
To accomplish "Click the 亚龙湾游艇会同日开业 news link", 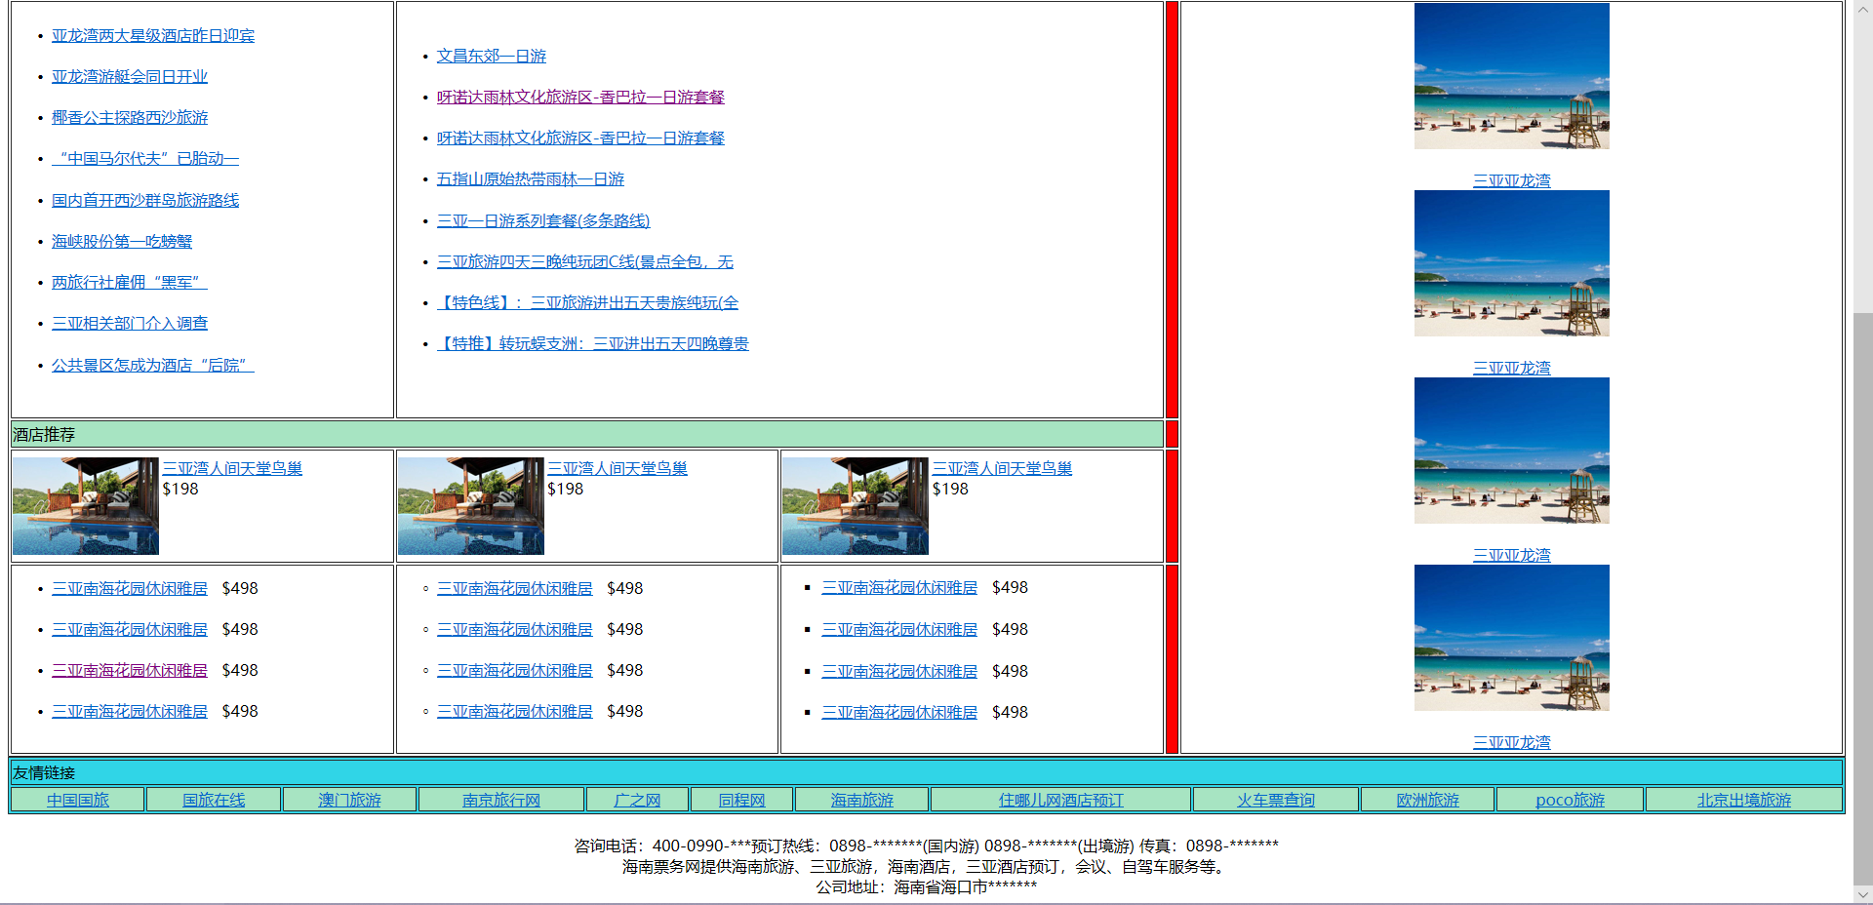I will [x=130, y=77].
